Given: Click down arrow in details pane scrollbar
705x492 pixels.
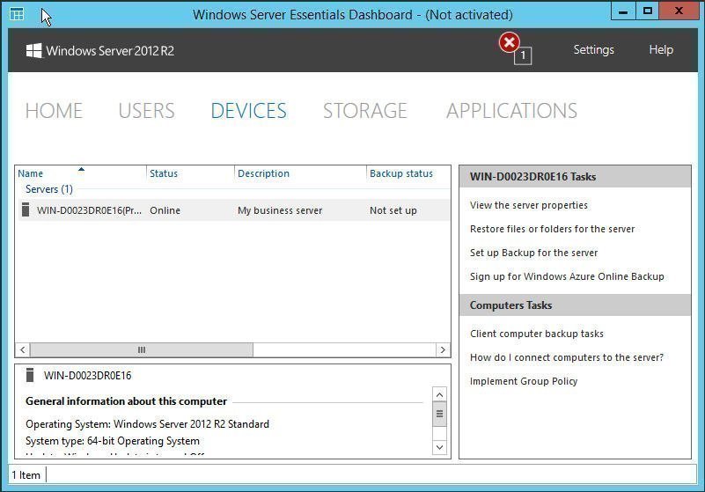Looking at the screenshot, I should tap(439, 447).
